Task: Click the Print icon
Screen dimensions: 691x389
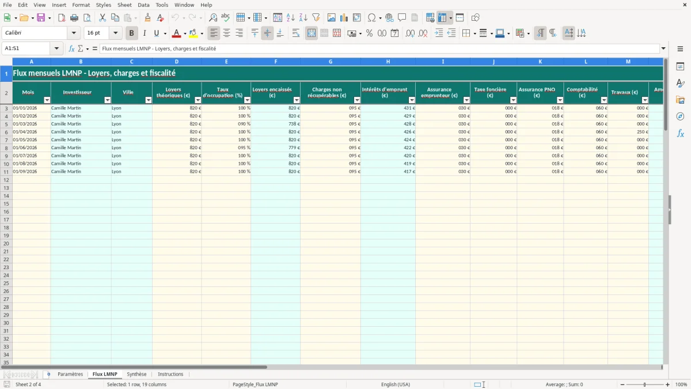Action: (x=74, y=18)
